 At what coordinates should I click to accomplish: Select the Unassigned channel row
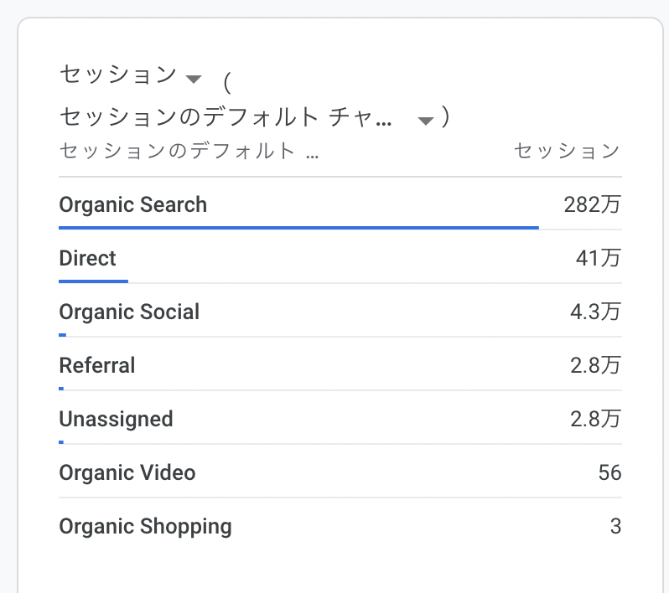click(x=340, y=419)
